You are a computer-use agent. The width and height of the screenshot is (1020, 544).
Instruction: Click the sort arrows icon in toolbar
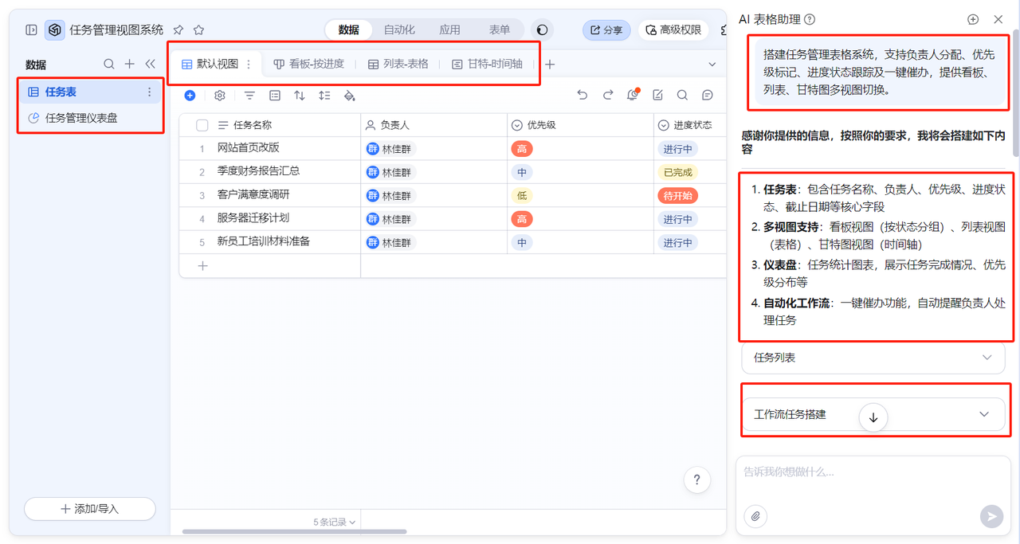299,96
